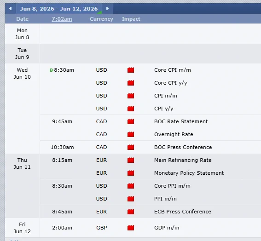This screenshot has width=261, height=241.
Task: Open the Monetary Policy Statement event
Action: (189, 173)
